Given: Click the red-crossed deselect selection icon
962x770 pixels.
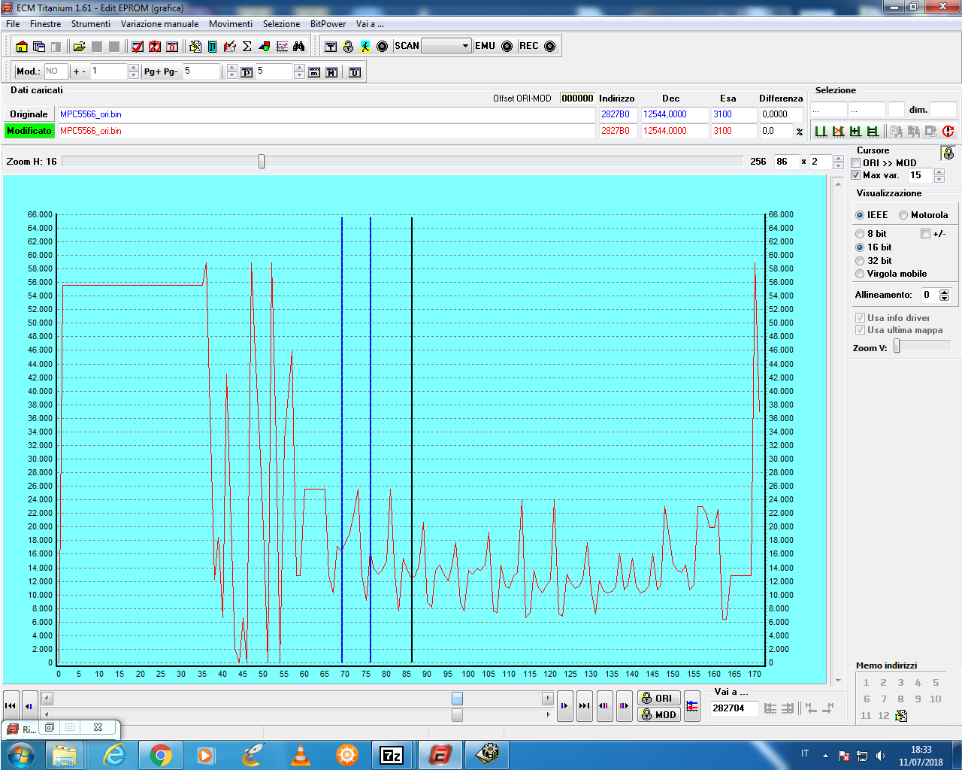Looking at the screenshot, I should click(x=838, y=131).
